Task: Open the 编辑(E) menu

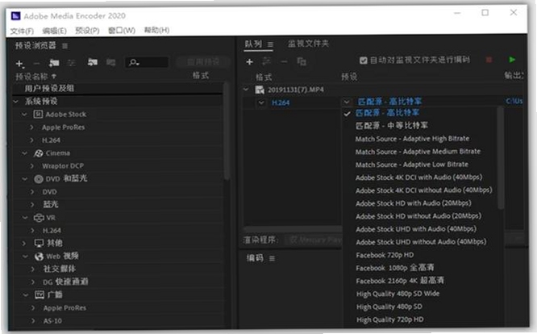Action: tap(55, 31)
